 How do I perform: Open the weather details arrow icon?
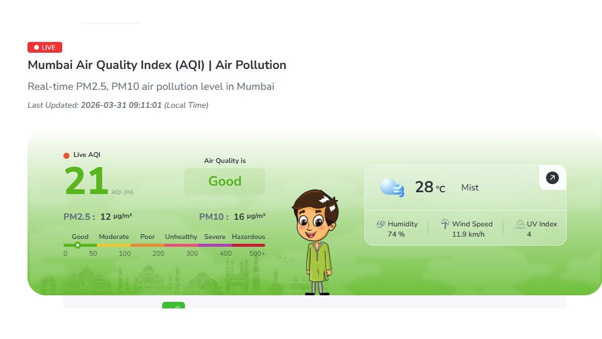pyautogui.click(x=552, y=178)
